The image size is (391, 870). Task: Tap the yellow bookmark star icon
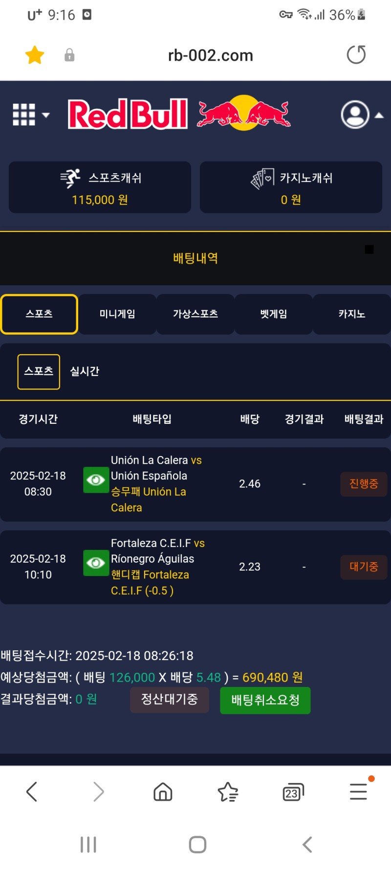point(35,55)
